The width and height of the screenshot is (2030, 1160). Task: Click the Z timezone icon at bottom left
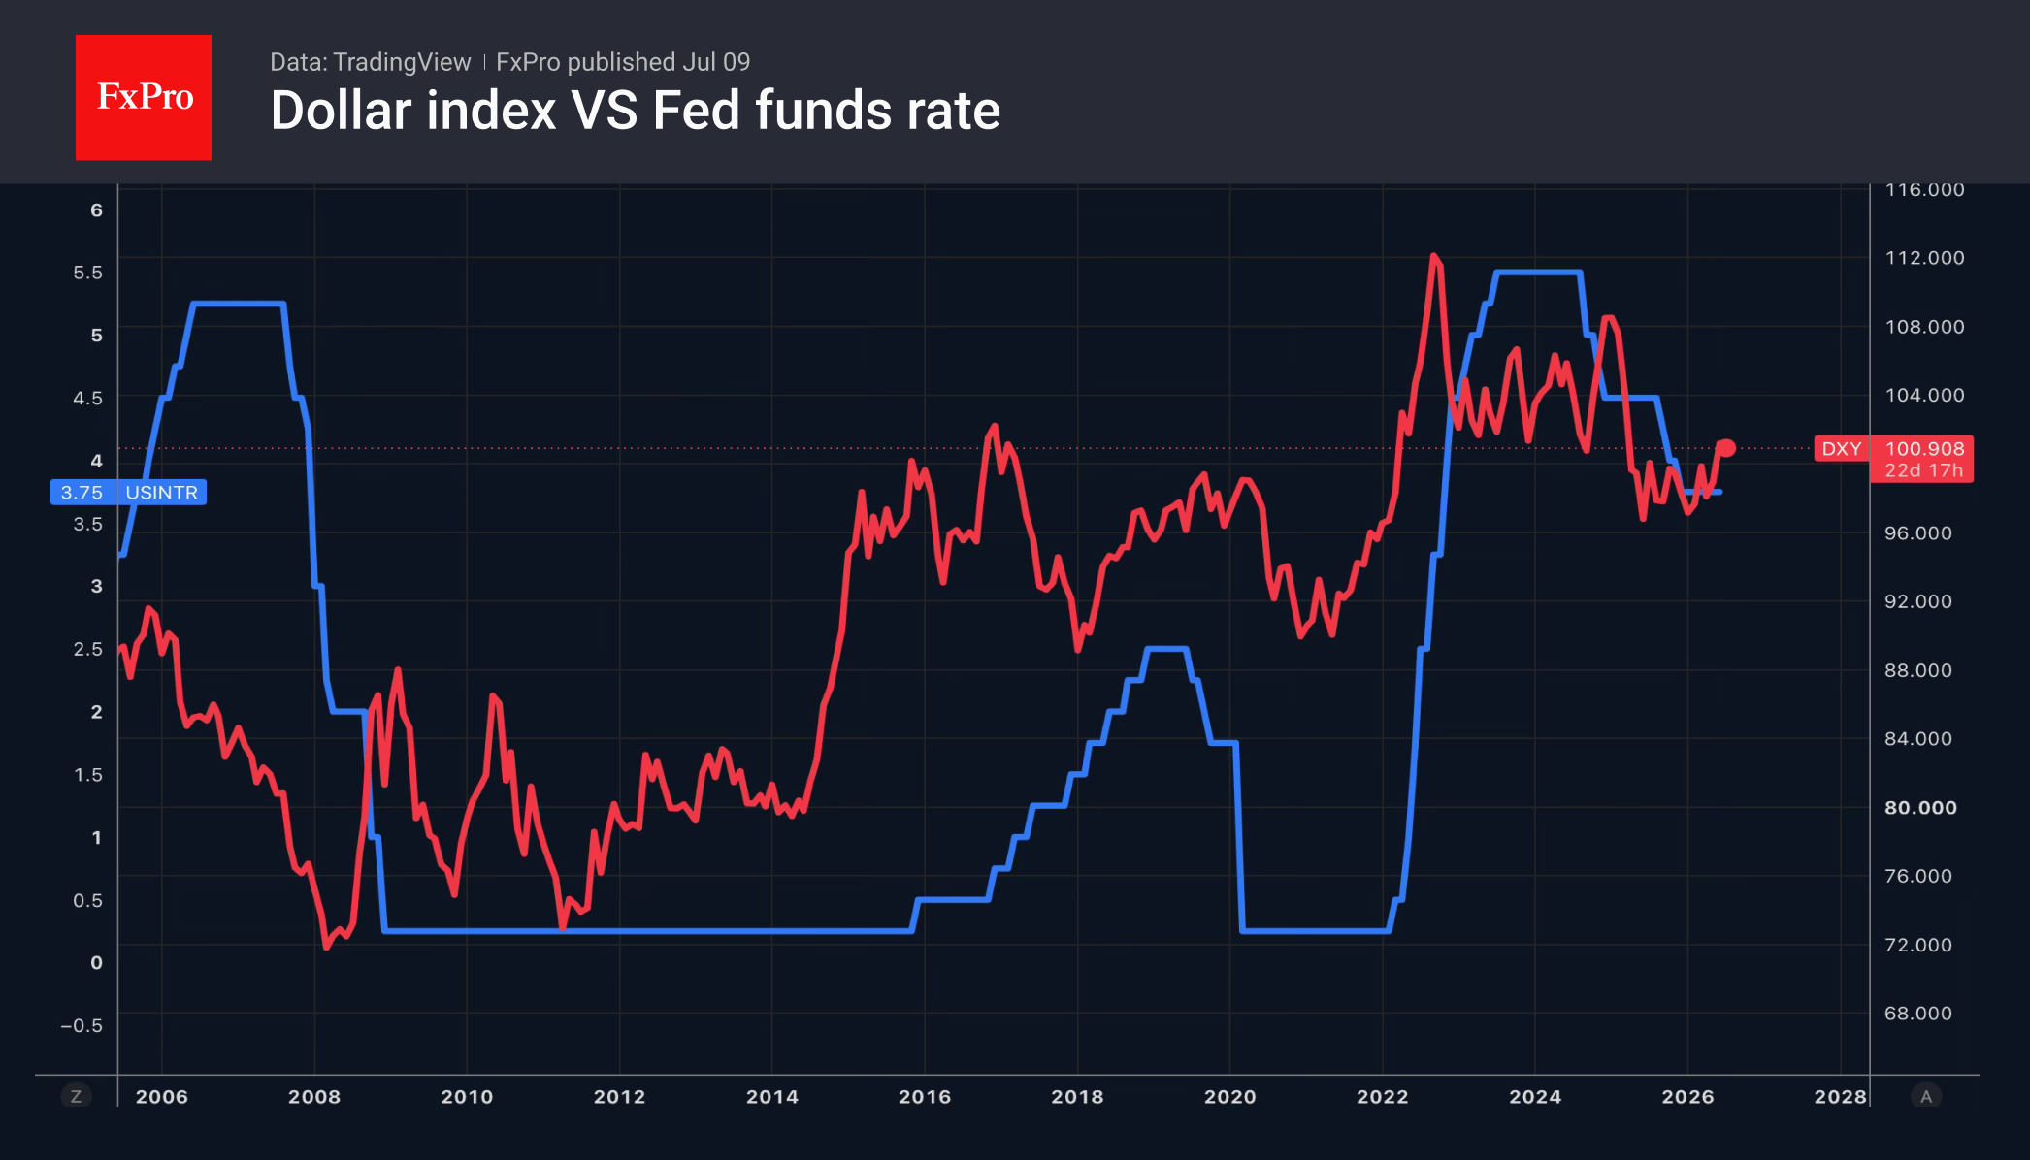pos(76,1096)
